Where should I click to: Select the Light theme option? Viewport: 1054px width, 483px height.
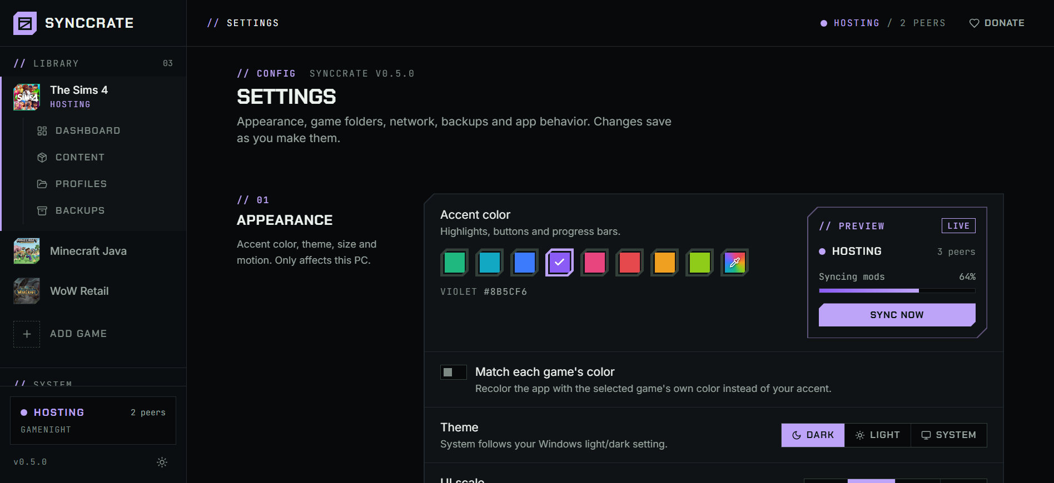(878, 435)
